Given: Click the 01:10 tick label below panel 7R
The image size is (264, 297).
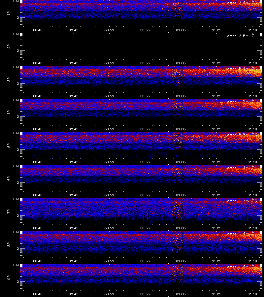Looking at the screenshot, I should click(252, 228).
